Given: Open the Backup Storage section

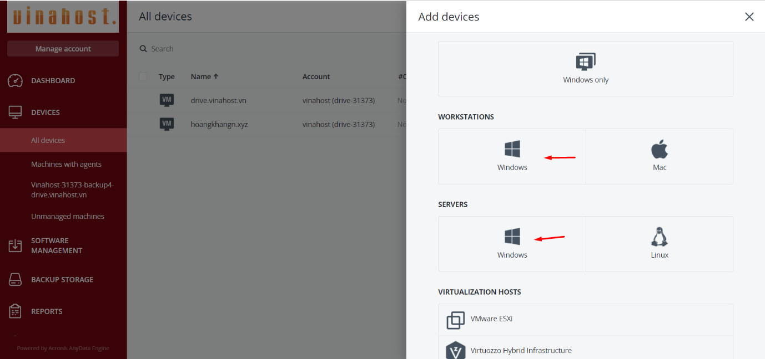Looking at the screenshot, I should tap(62, 280).
